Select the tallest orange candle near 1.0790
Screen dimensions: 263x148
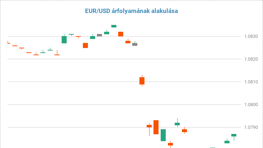156,127
